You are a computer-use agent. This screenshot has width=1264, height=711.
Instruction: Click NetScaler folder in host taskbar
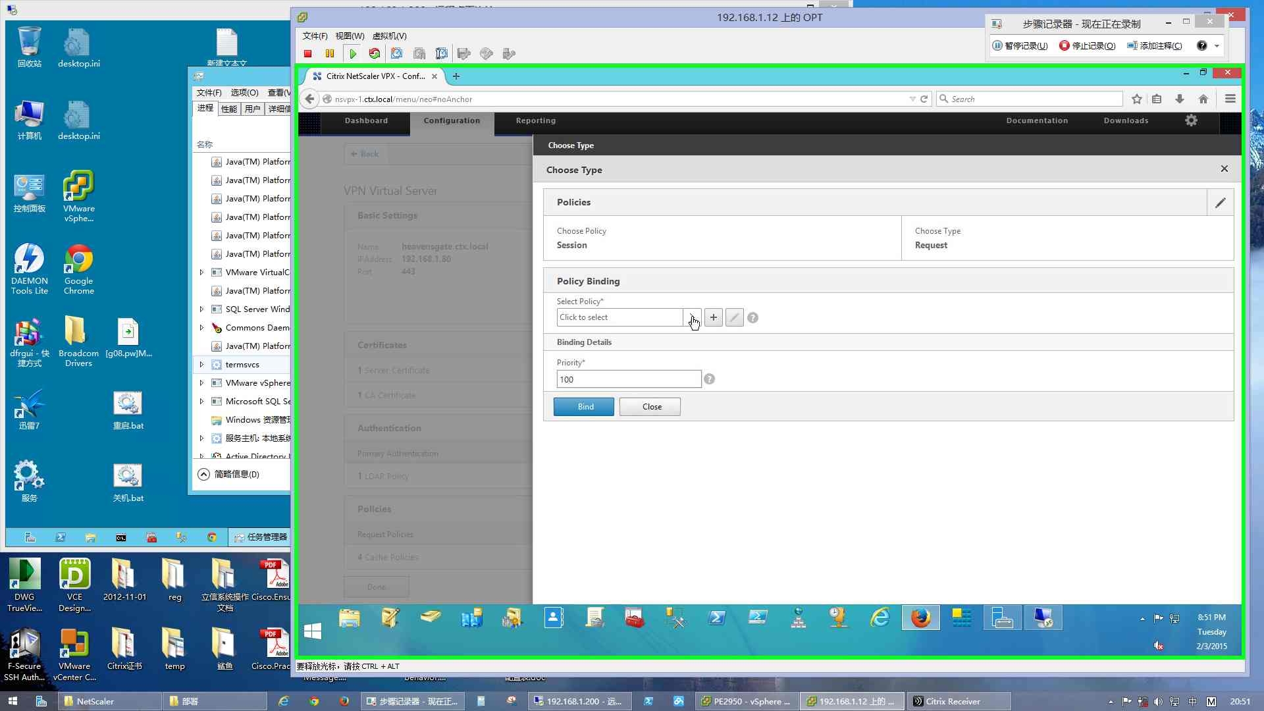[x=109, y=701]
